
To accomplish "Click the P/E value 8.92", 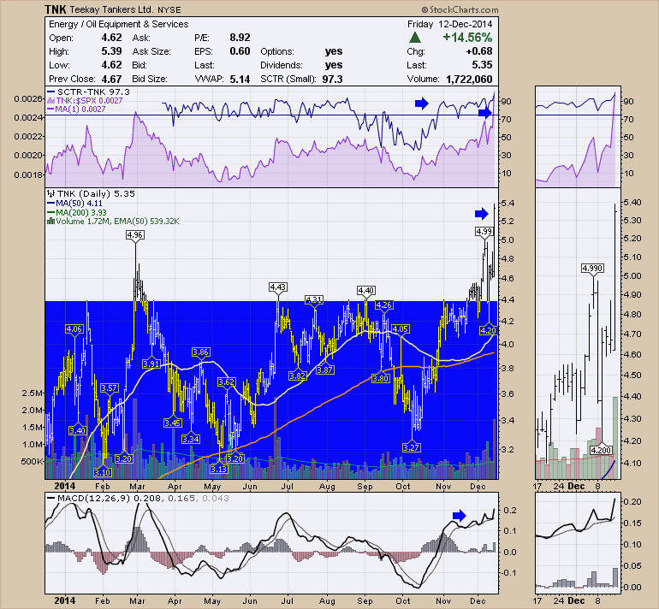I will coord(240,38).
